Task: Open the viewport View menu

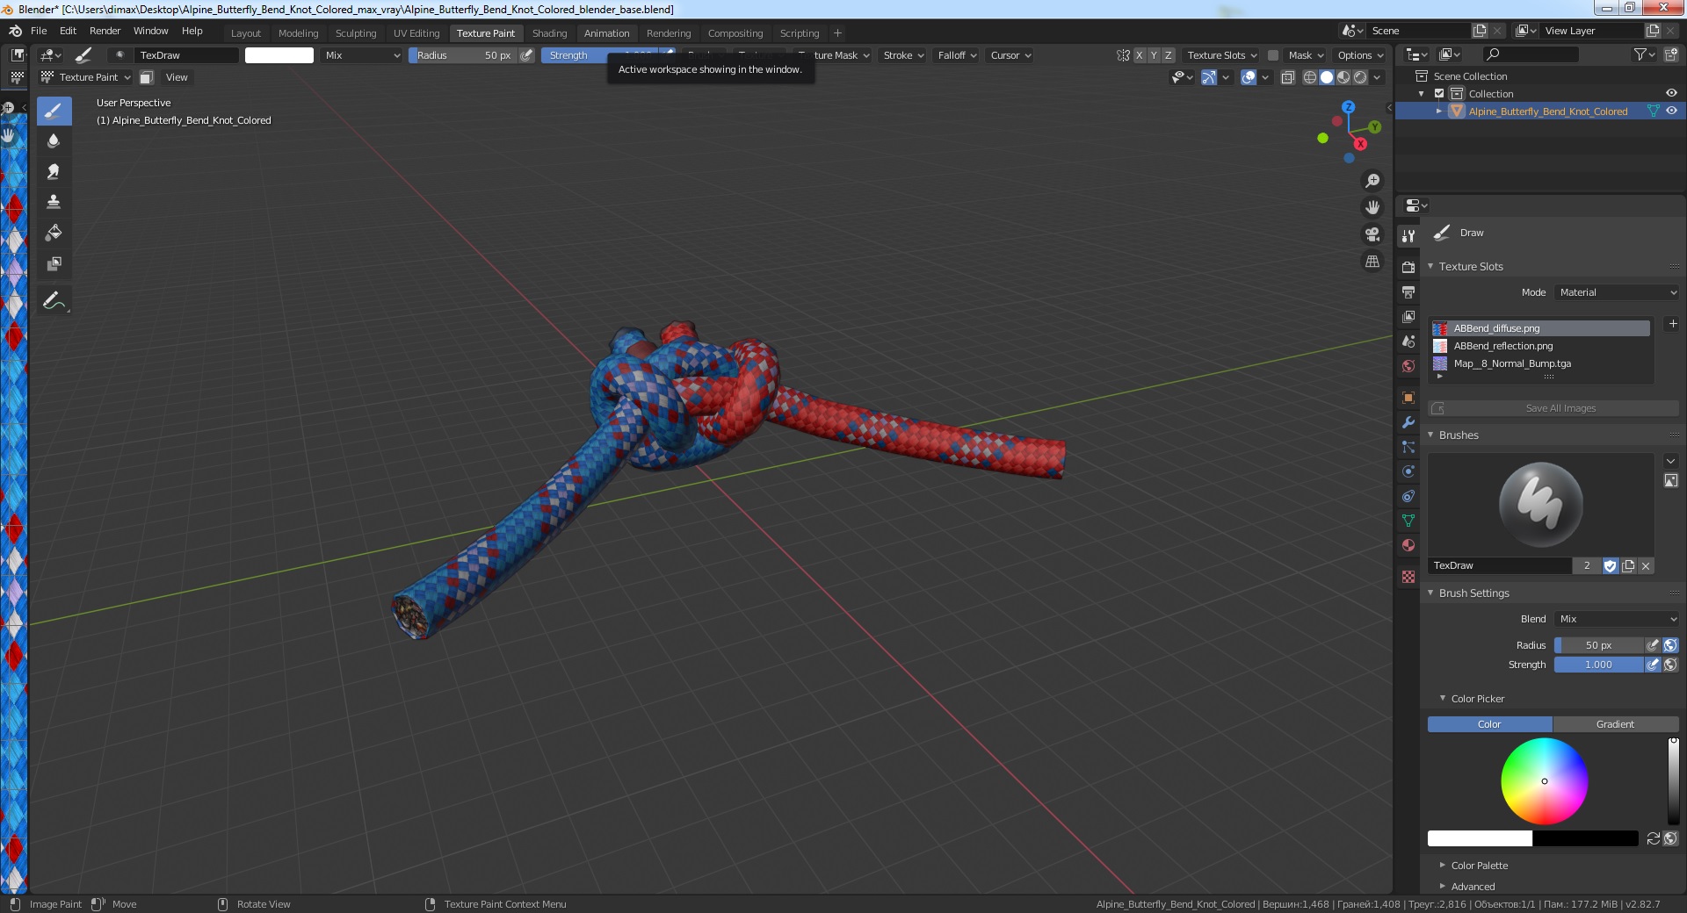Action: pyautogui.click(x=177, y=77)
